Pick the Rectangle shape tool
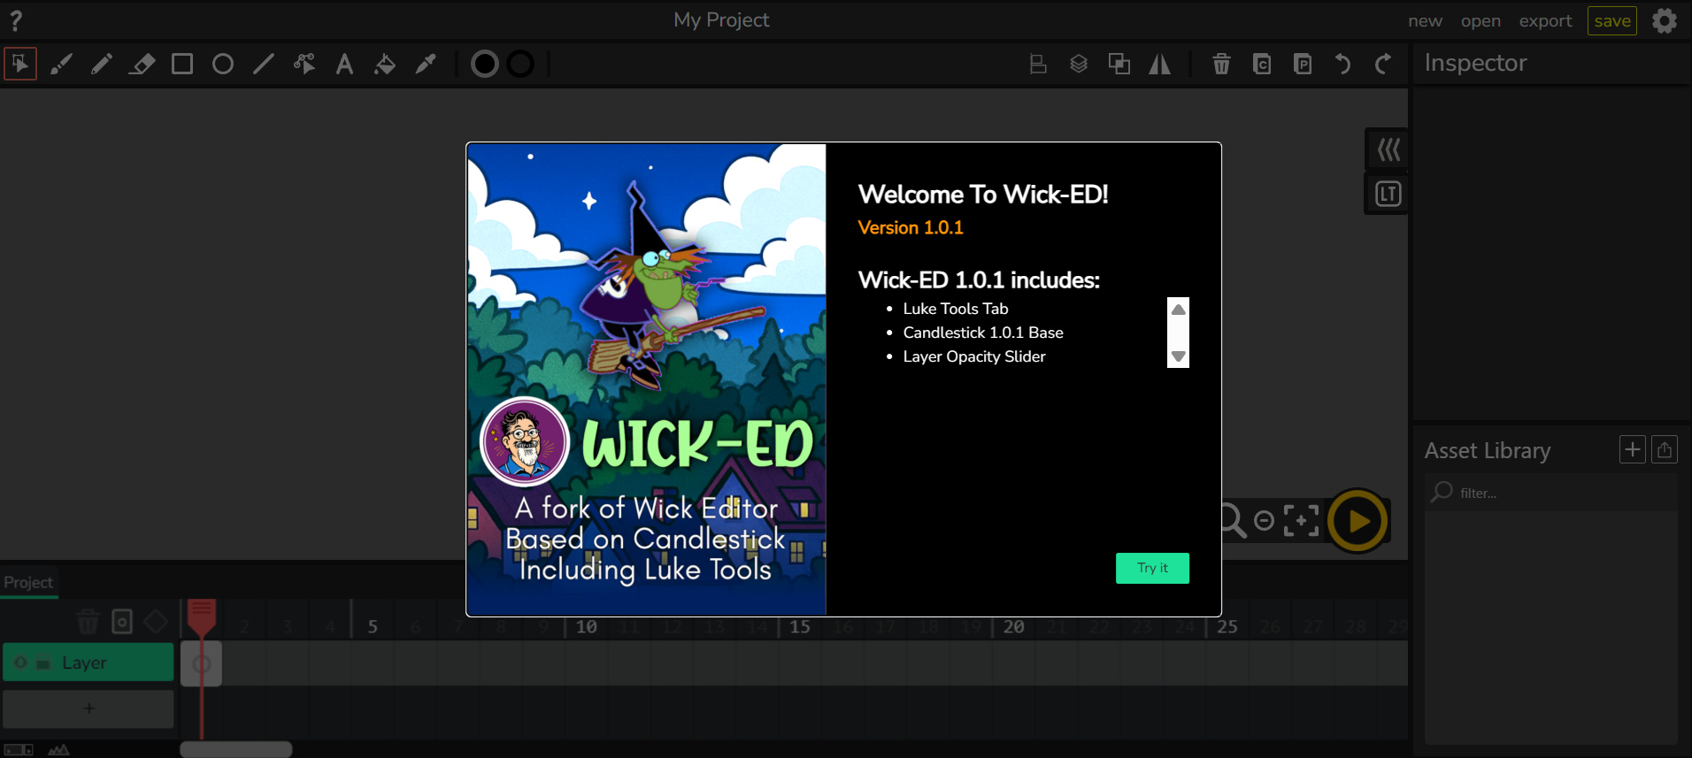Viewport: 1692px width, 758px height. (x=182, y=64)
